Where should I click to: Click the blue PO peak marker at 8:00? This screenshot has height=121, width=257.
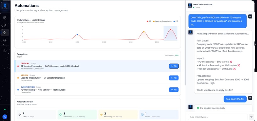77,35
